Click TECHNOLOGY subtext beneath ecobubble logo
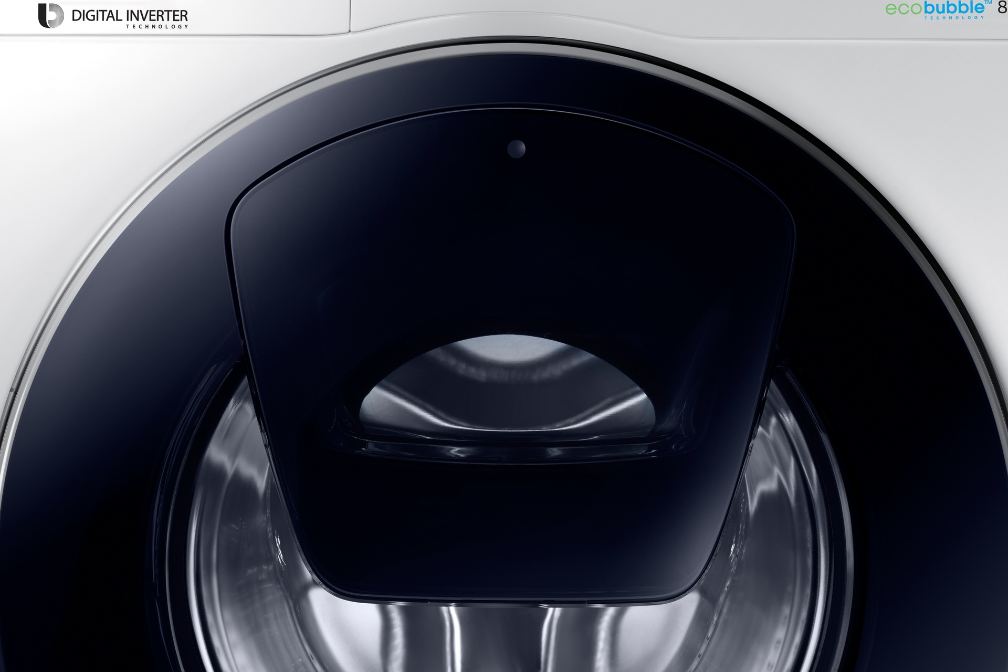 click(x=954, y=18)
